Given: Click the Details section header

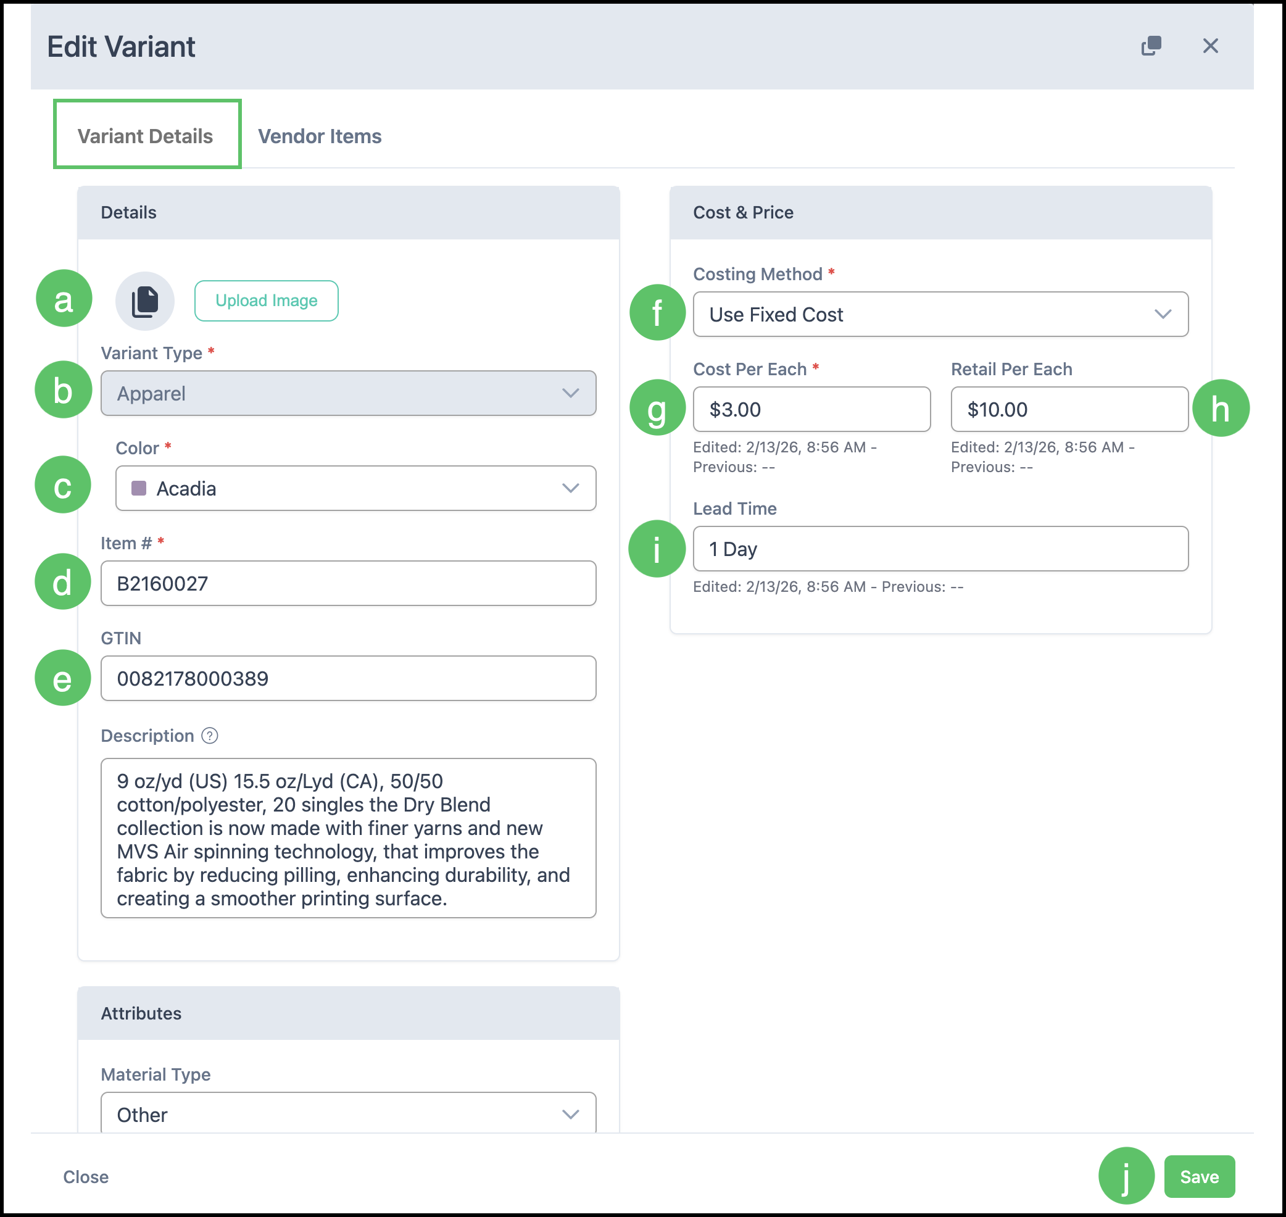Looking at the screenshot, I should [348, 213].
